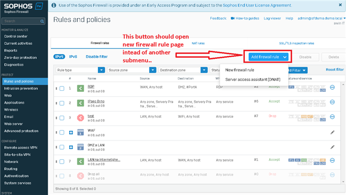Check the RDP rule checkbox
The height and width of the screenshot is (195, 346).
62,89
